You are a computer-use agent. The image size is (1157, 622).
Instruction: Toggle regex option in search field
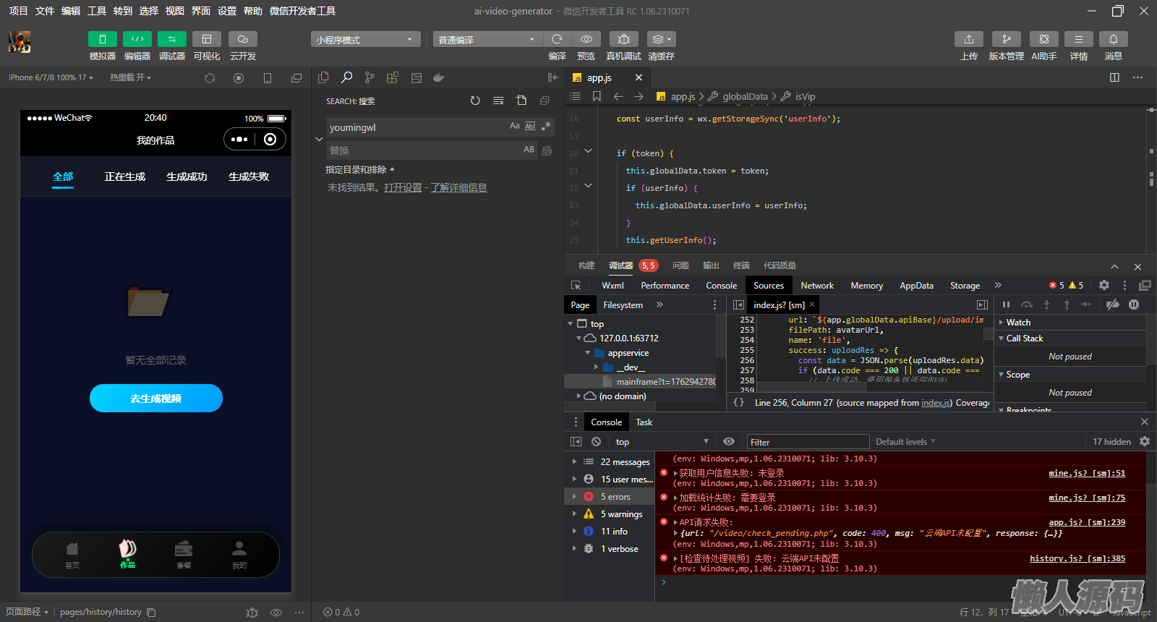click(547, 126)
